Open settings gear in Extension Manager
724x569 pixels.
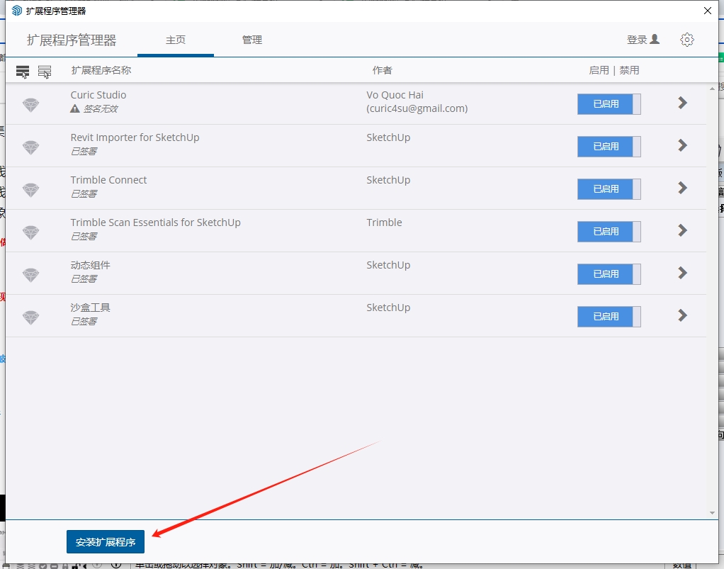pos(687,40)
